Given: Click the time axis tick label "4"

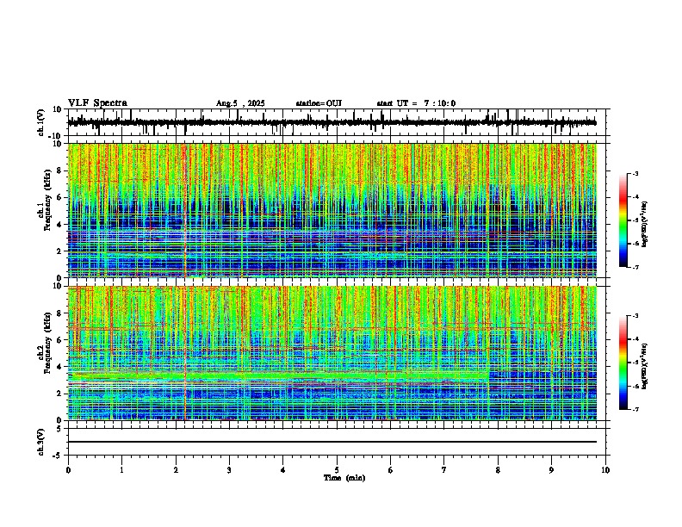Looking at the screenshot, I should 283,470.
